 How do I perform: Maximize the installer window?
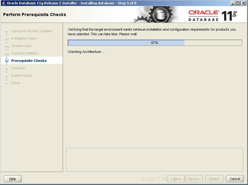click(238, 3)
